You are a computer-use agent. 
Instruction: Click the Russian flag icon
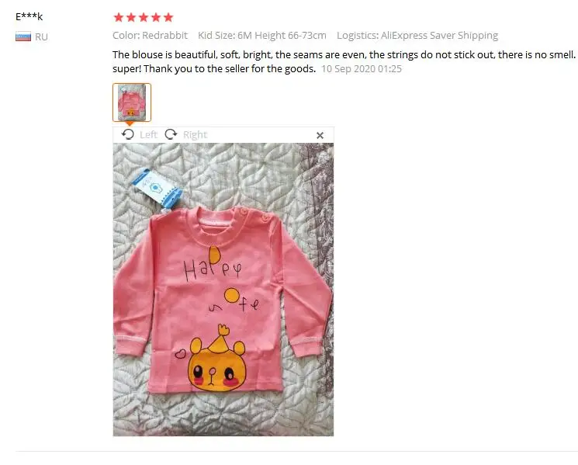point(23,37)
